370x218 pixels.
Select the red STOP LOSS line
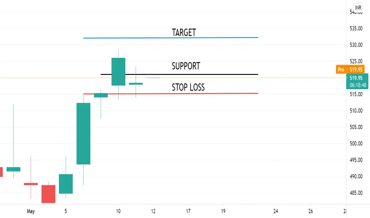pos(171,94)
